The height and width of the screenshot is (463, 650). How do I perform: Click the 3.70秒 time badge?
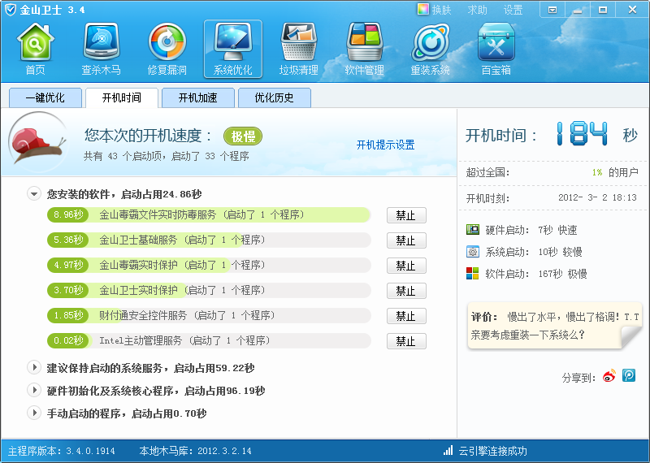tap(68, 291)
